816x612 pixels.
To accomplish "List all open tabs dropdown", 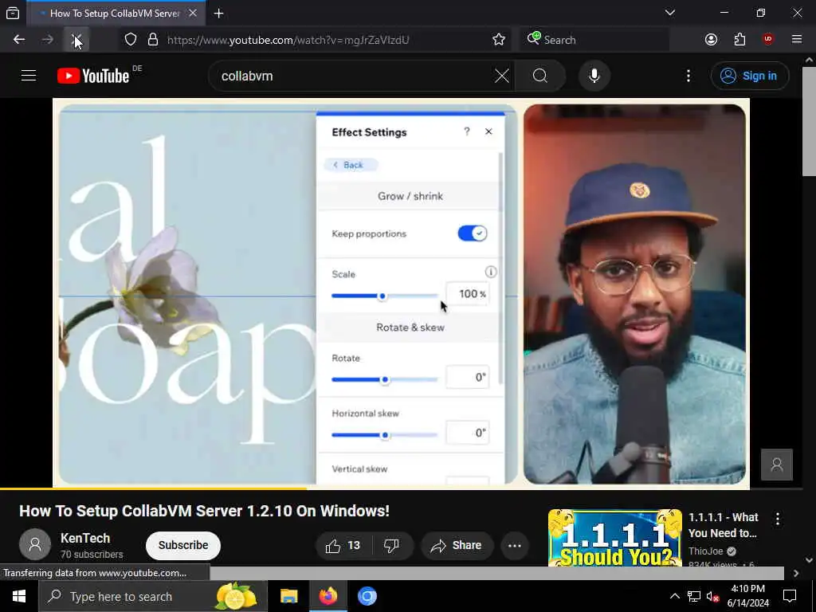I will (x=670, y=13).
